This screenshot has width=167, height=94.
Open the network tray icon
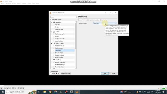tap(143, 92)
